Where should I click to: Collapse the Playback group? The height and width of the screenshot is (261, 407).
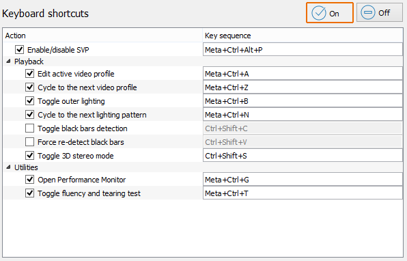(x=9, y=61)
